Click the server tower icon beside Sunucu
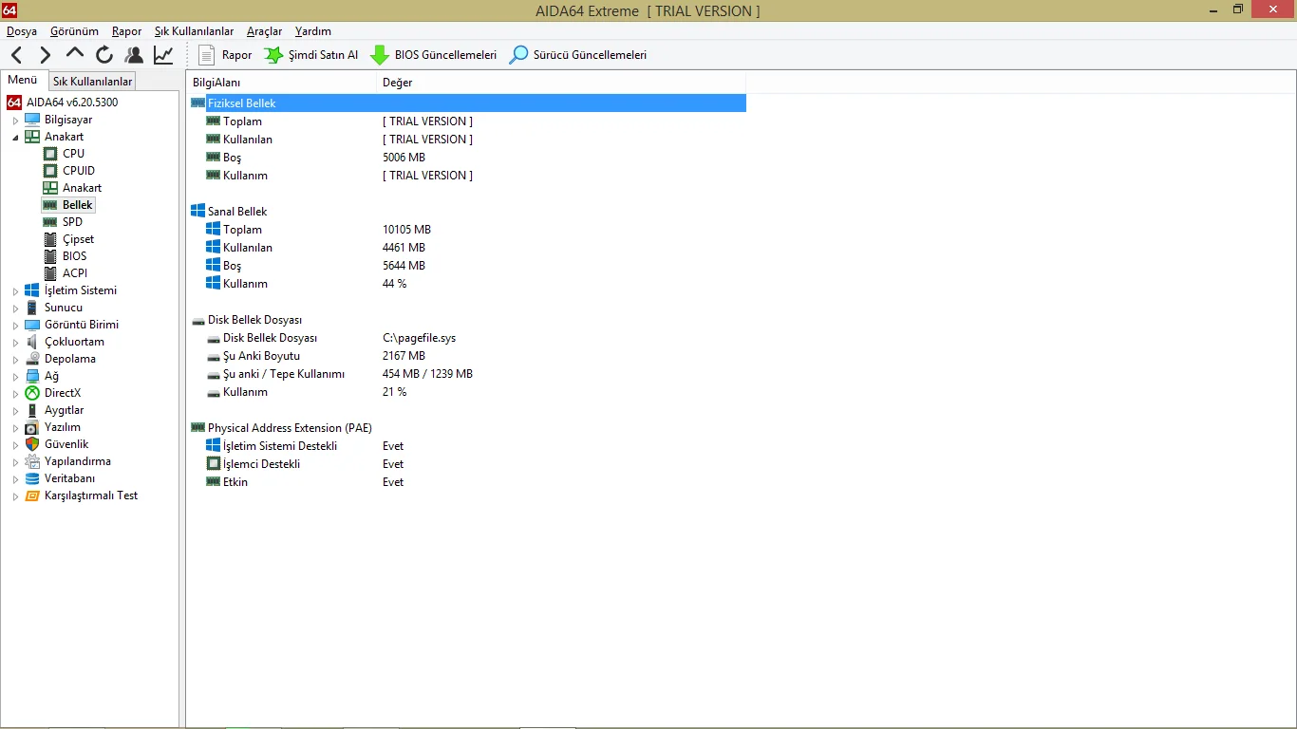This screenshot has width=1297, height=729. pyautogui.click(x=32, y=308)
